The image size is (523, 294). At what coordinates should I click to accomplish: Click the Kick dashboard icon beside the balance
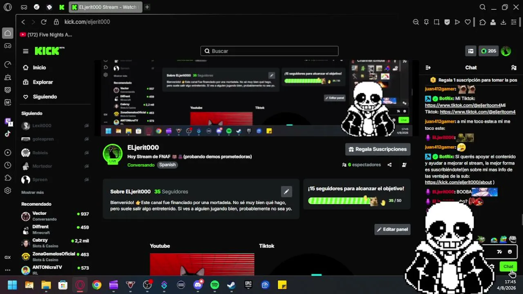471,51
